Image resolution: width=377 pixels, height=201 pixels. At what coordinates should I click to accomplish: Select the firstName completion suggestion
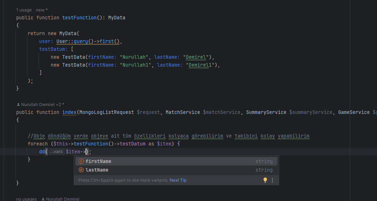click(x=176, y=161)
